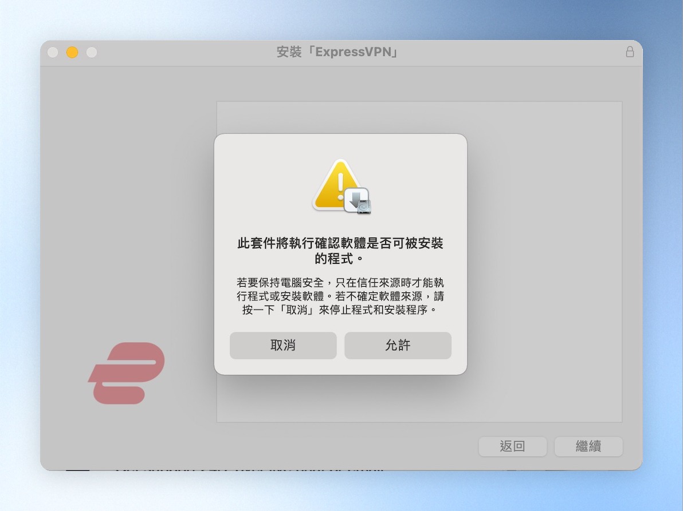Click the 允許 button to allow installation
683x511 pixels.
(x=398, y=345)
